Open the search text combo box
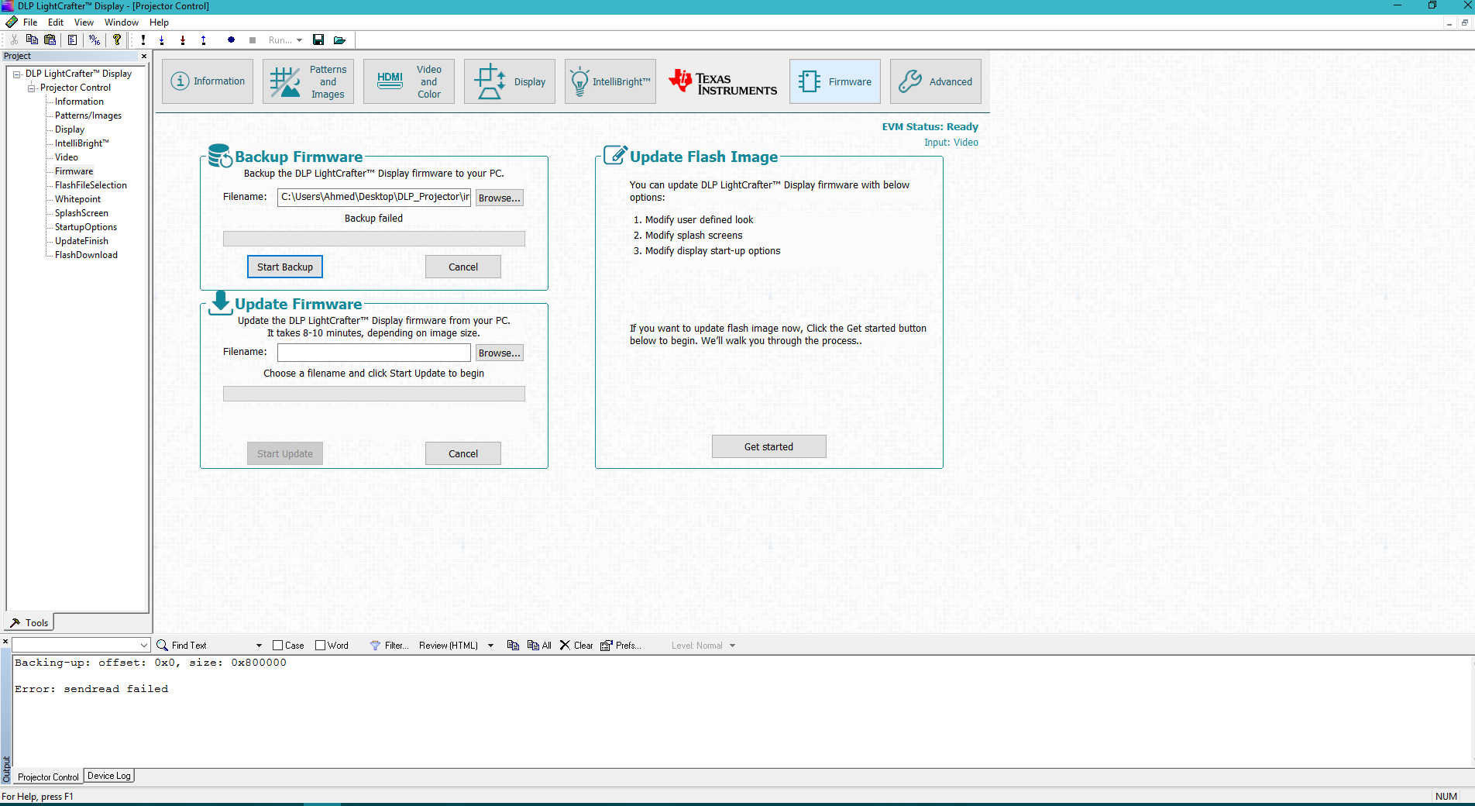 pyautogui.click(x=81, y=645)
